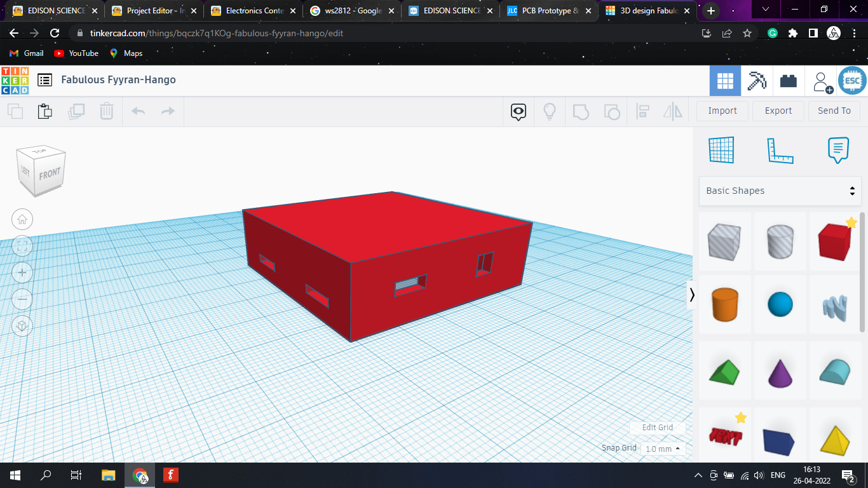The height and width of the screenshot is (488, 868).
Task: Select the red Box shape
Action: [834, 241]
